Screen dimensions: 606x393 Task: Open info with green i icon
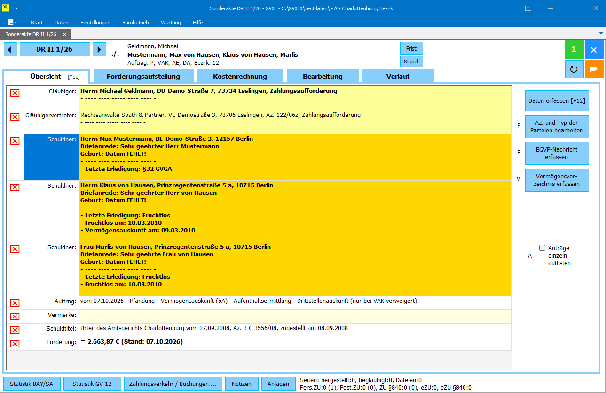(x=575, y=50)
